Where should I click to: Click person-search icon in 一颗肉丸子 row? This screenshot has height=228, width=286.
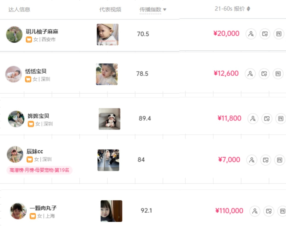click(255, 211)
